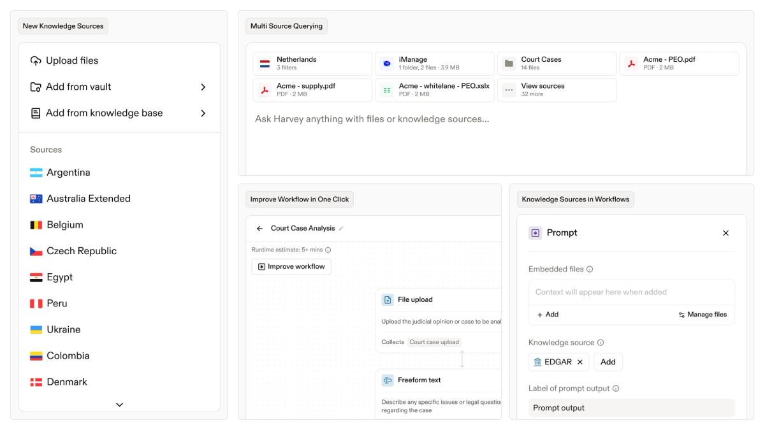This screenshot has height=430, width=765.
Task: Click the EDGAR building icon
Action: [x=538, y=362]
